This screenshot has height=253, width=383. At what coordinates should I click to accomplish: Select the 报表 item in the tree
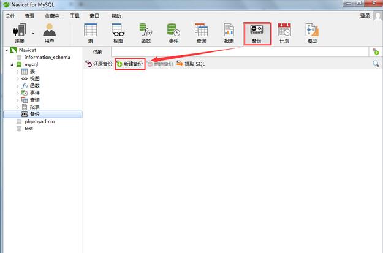coord(34,107)
